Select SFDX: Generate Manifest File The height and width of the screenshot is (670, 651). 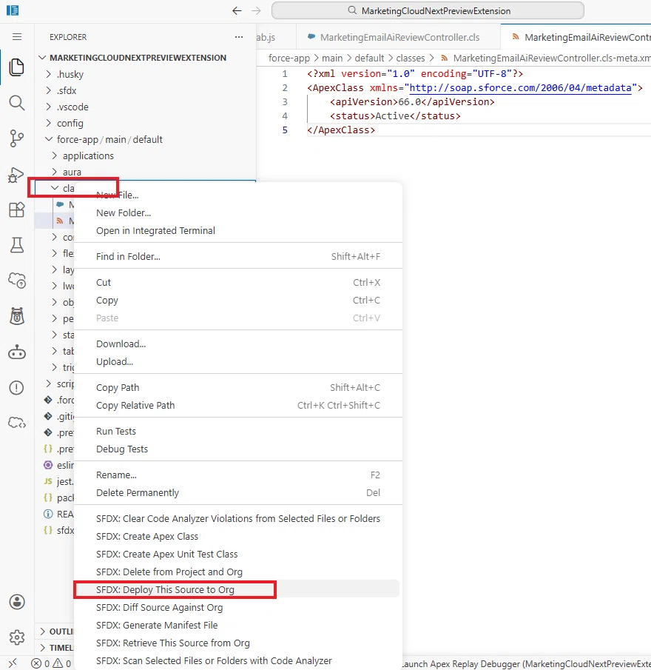(x=238, y=625)
